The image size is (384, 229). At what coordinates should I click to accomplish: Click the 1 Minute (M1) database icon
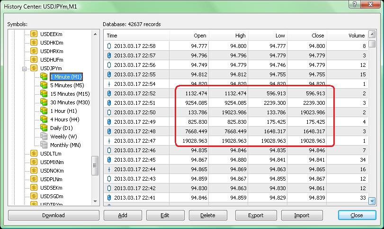[44, 76]
